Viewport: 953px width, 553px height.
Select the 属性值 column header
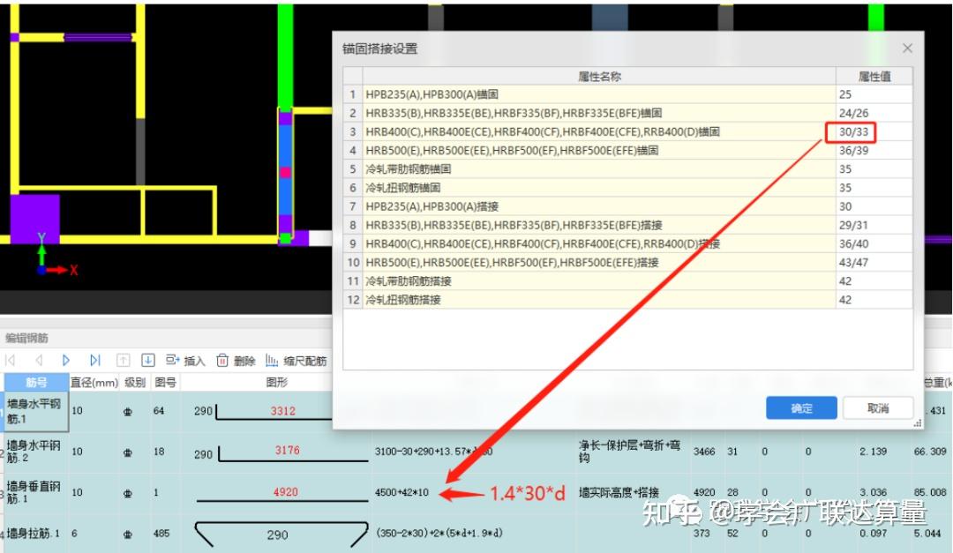pyautogui.click(x=874, y=76)
